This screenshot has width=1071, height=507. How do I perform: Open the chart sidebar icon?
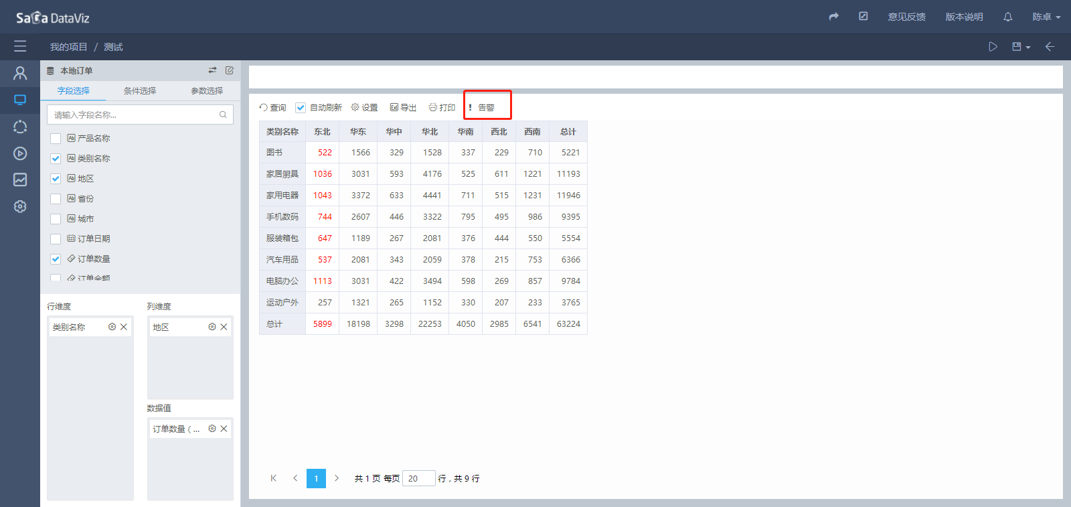20,179
